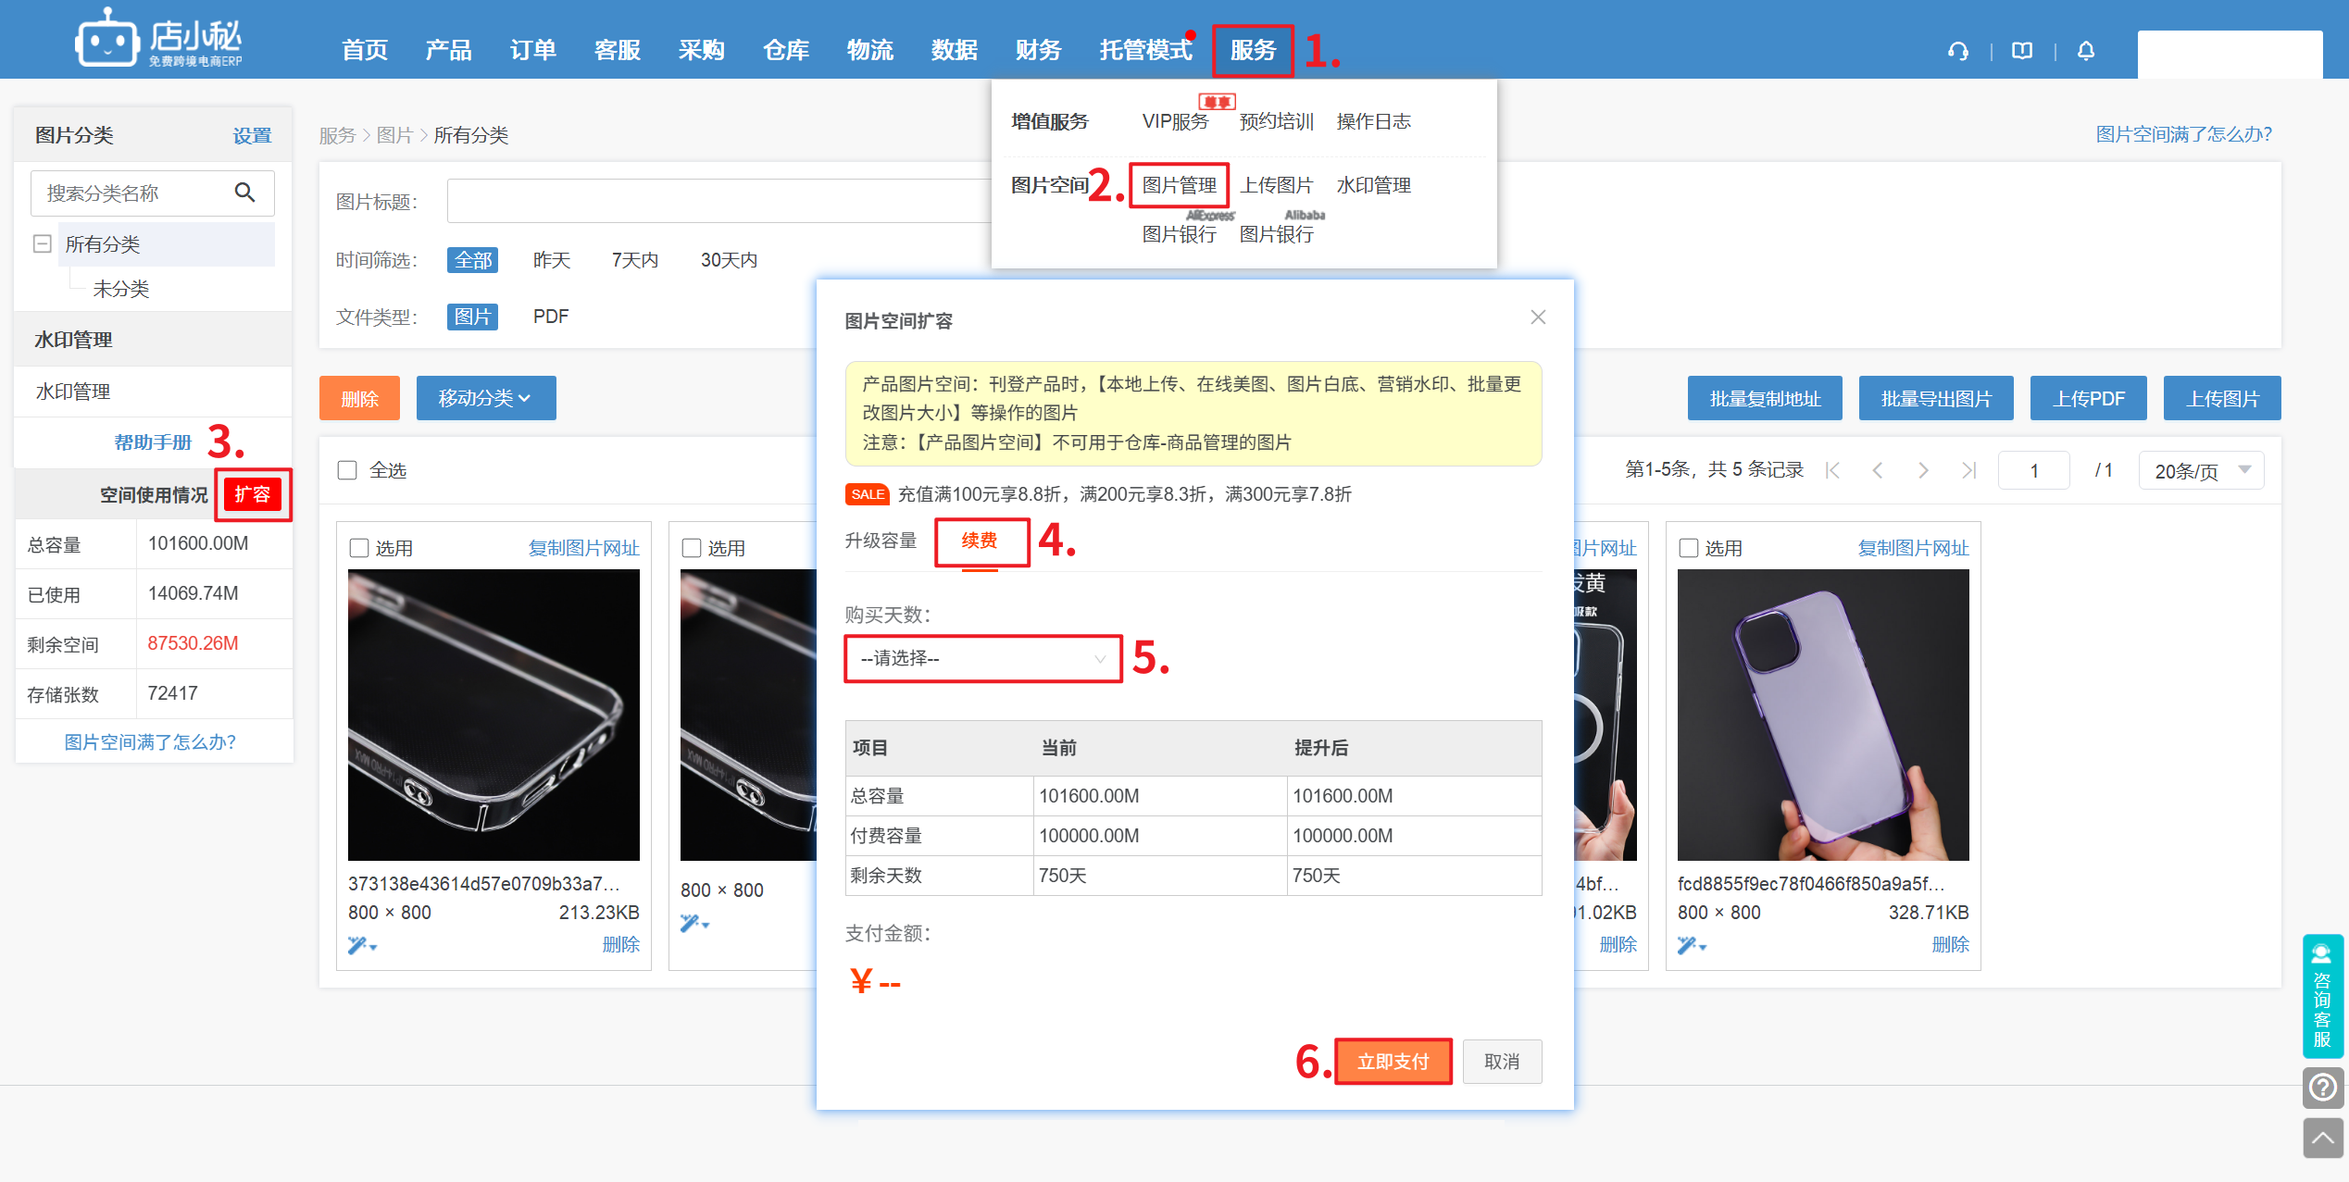The image size is (2349, 1182).
Task: Switch to the 升级容量 tab
Action: [x=881, y=541]
